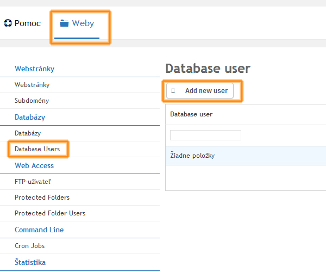Open Cron Jobs in the sidebar

pos(30,246)
